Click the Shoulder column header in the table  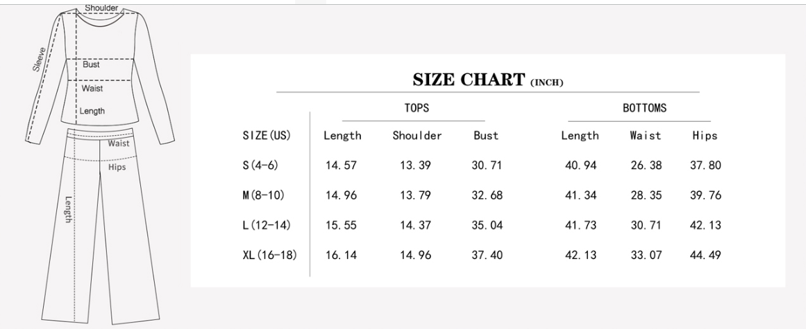pyautogui.click(x=417, y=136)
